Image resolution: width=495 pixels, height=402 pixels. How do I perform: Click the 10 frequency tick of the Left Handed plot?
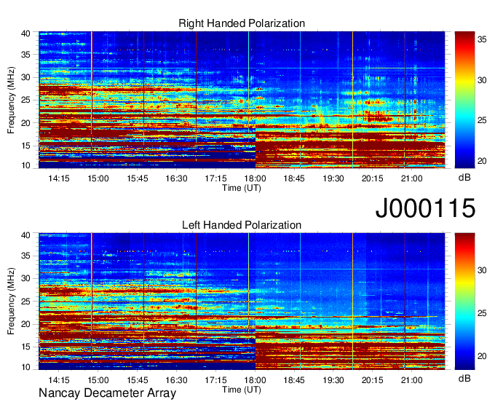tap(25, 367)
